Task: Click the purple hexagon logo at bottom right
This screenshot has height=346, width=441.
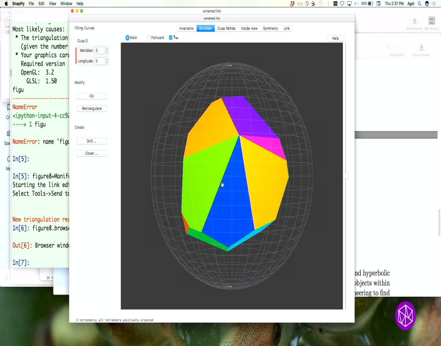Action: tap(405, 316)
